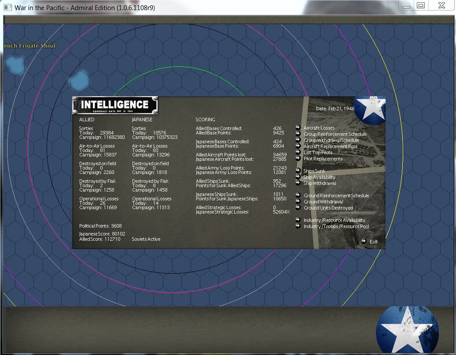
Task: Click the French Frigate Shoal map label
Action: pos(29,45)
